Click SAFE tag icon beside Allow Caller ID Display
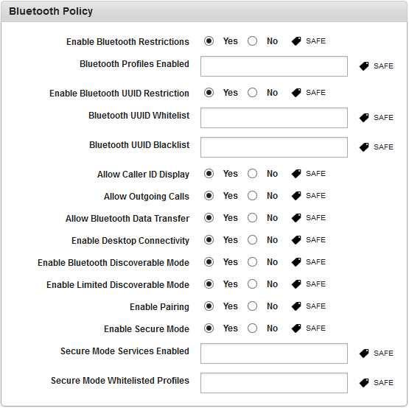Viewport: 409px width, 408px height. [x=296, y=174]
